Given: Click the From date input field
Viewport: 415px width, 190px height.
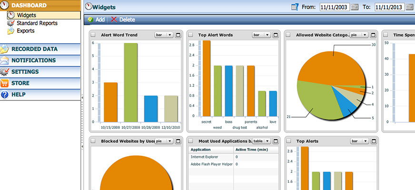Looking at the screenshot, I should [335, 7].
